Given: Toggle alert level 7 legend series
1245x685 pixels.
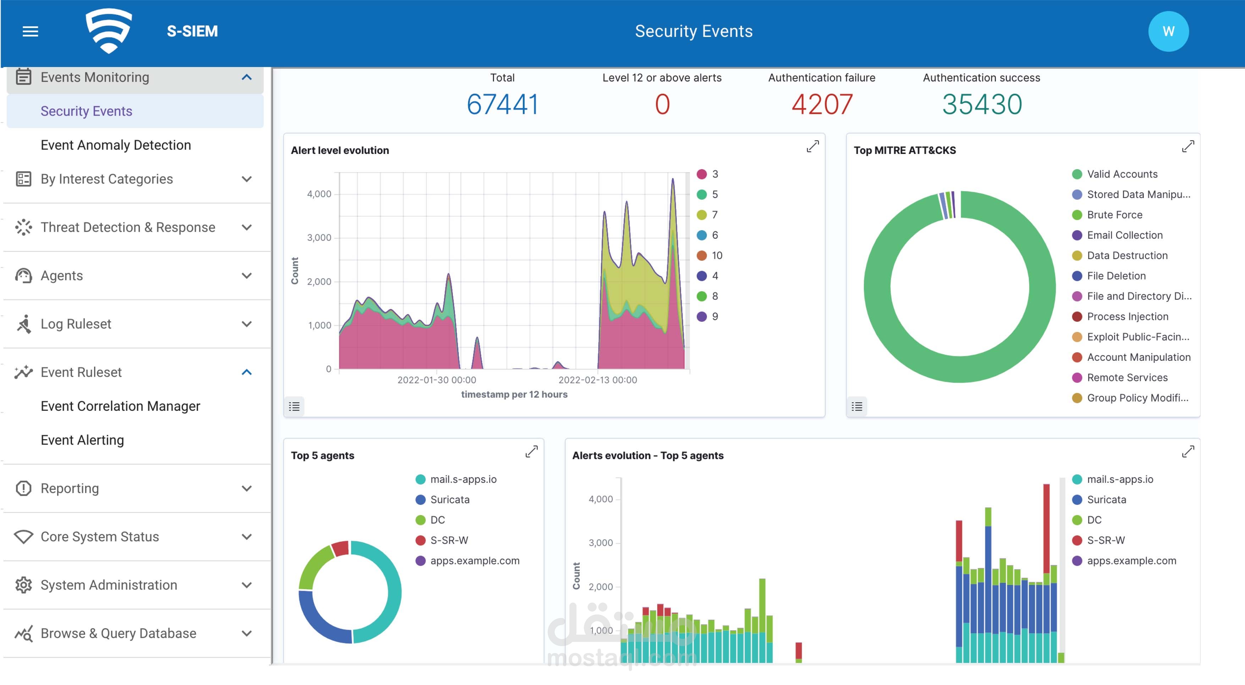Looking at the screenshot, I should (708, 215).
